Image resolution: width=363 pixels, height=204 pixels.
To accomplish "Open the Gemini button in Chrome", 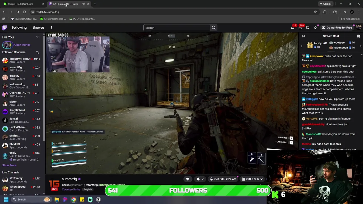I will pyautogui.click(x=325, y=4).
